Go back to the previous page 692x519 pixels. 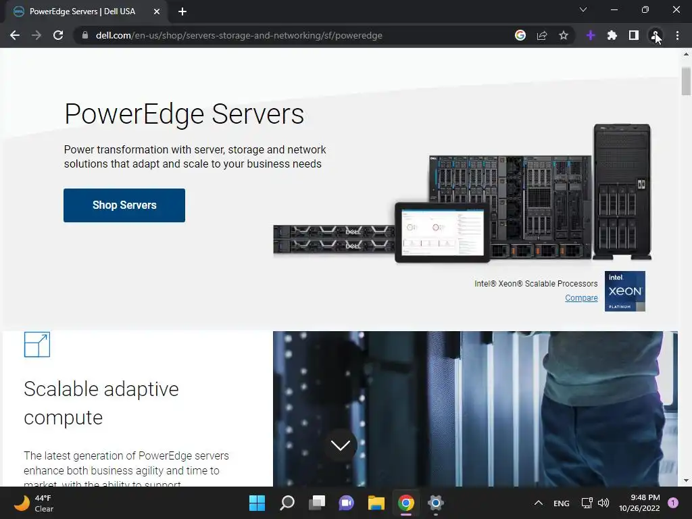pyautogui.click(x=15, y=35)
